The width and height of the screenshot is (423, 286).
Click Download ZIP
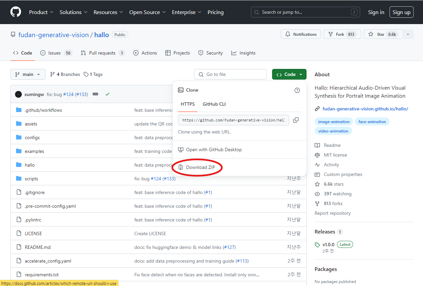tap(200, 167)
